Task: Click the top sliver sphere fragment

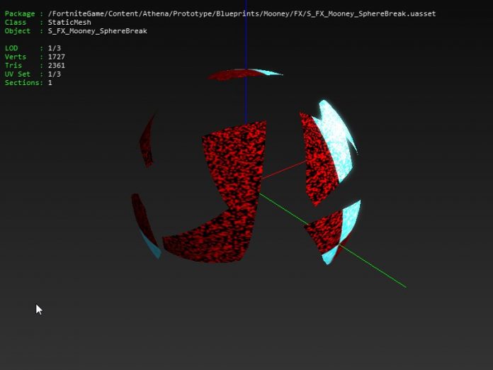Action: (244, 74)
